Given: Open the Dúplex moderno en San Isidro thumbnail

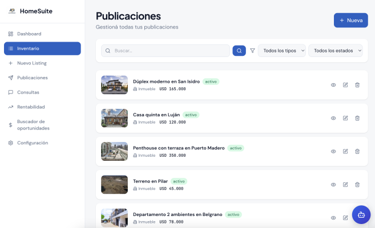Looking at the screenshot, I should click(114, 85).
